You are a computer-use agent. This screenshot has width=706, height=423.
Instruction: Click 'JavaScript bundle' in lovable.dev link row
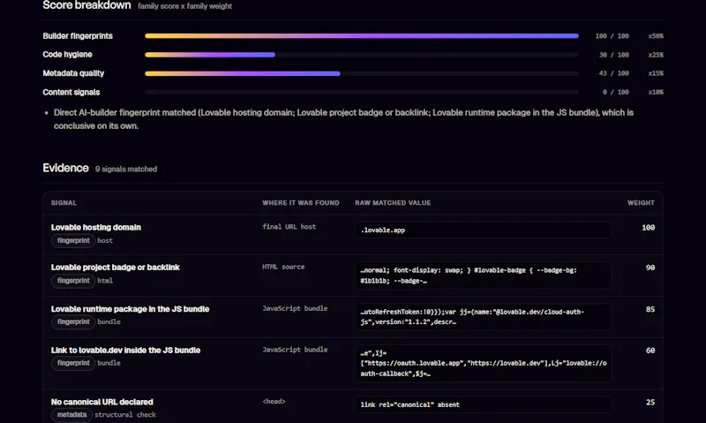pyautogui.click(x=295, y=349)
